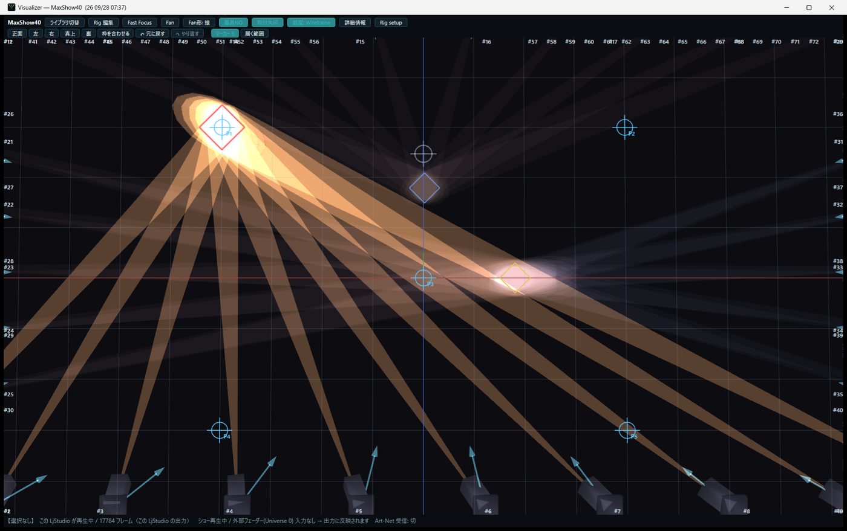
Task: Click the MaxShow40 title in the toolbar
Action: coord(24,22)
